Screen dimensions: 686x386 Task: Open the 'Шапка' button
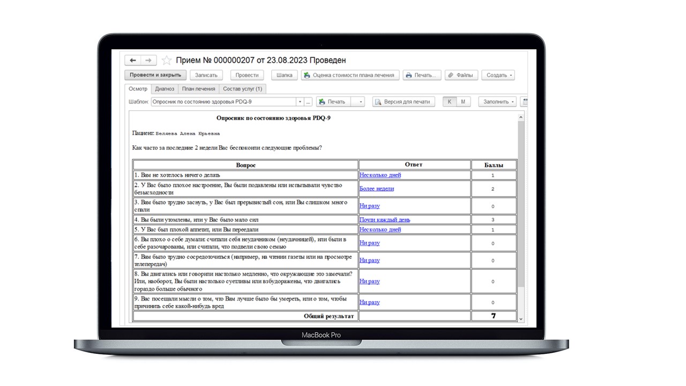pyautogui.click(x=284, y=75)
